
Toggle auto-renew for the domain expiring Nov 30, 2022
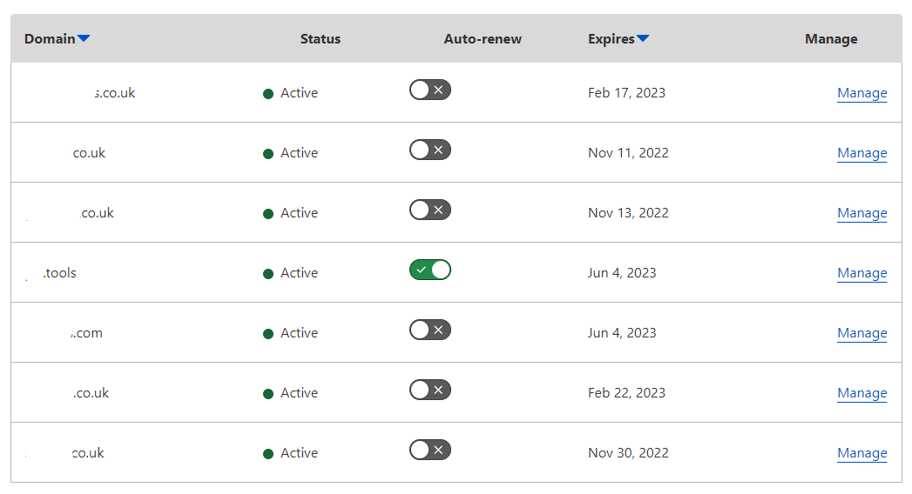[430, 451]
